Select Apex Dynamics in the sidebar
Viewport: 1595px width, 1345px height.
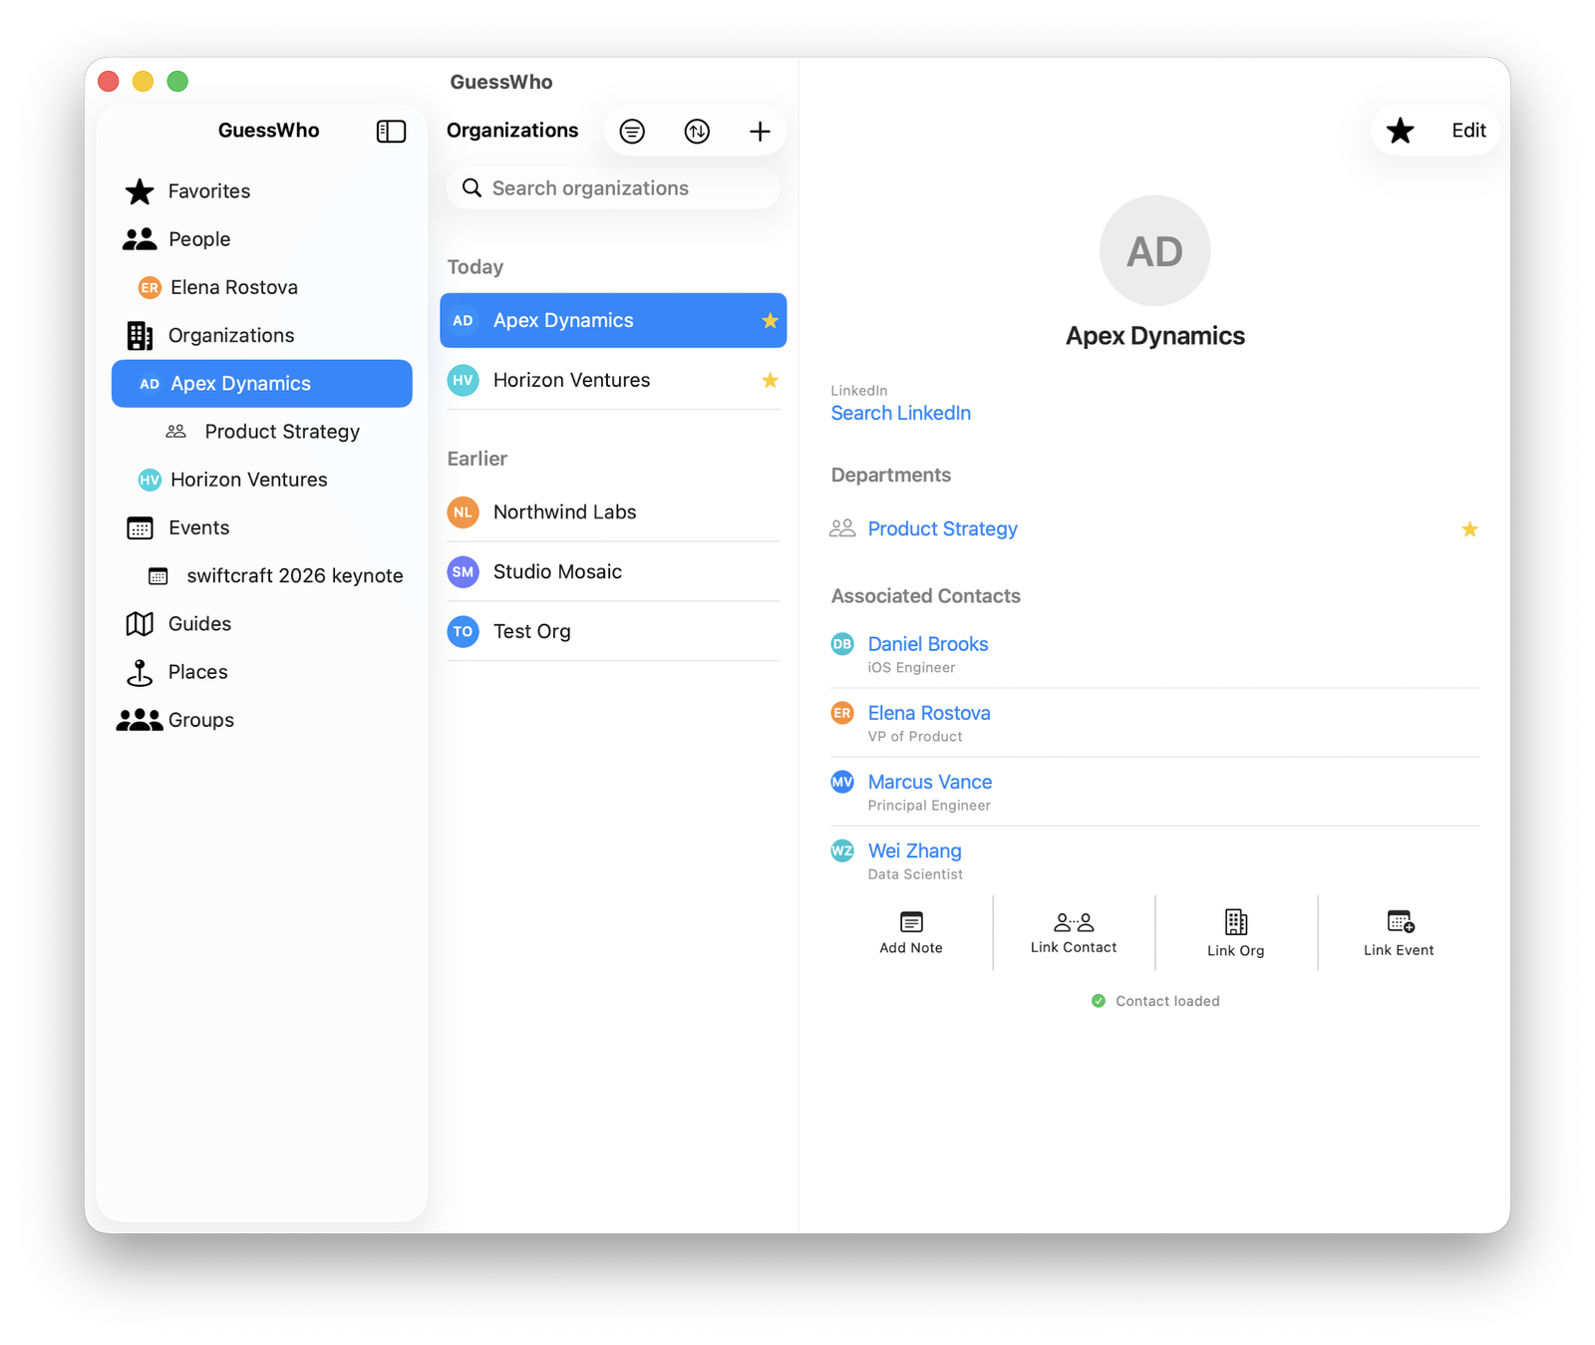[x=262, y=383]
